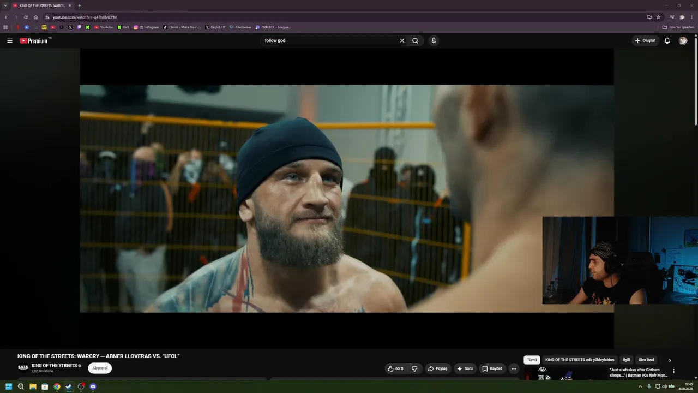The height and width of the screenshot is (393, 698).
Task: Dislike the video with thumbs down
Action: (x=414, y=368)
